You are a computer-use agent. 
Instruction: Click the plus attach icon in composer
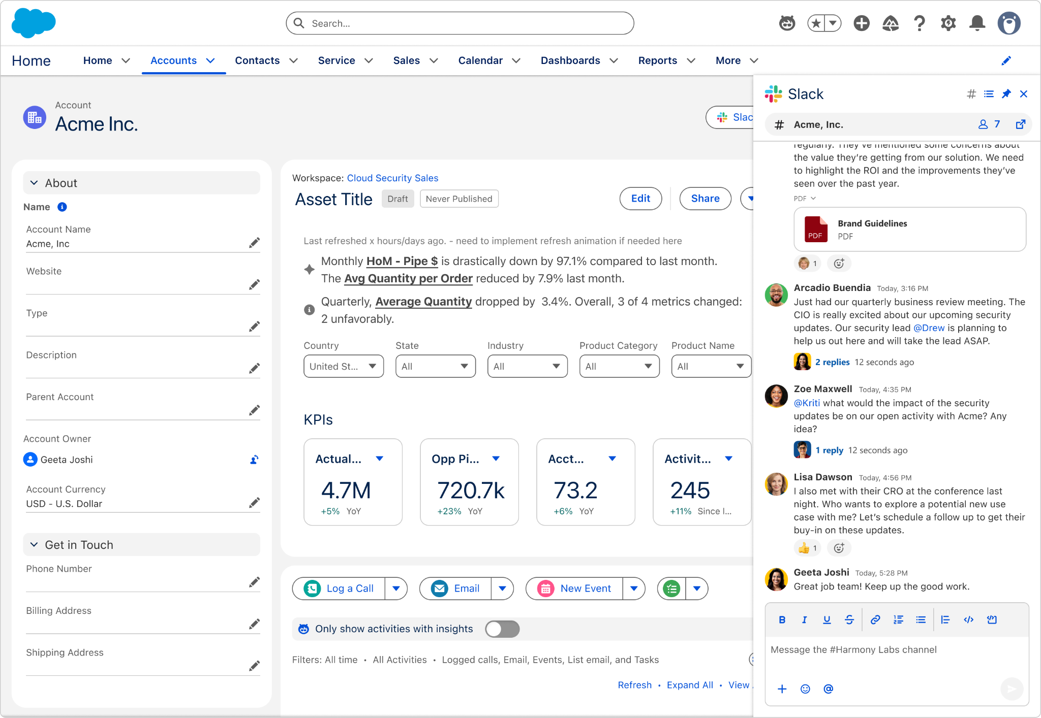coord(782,689)
